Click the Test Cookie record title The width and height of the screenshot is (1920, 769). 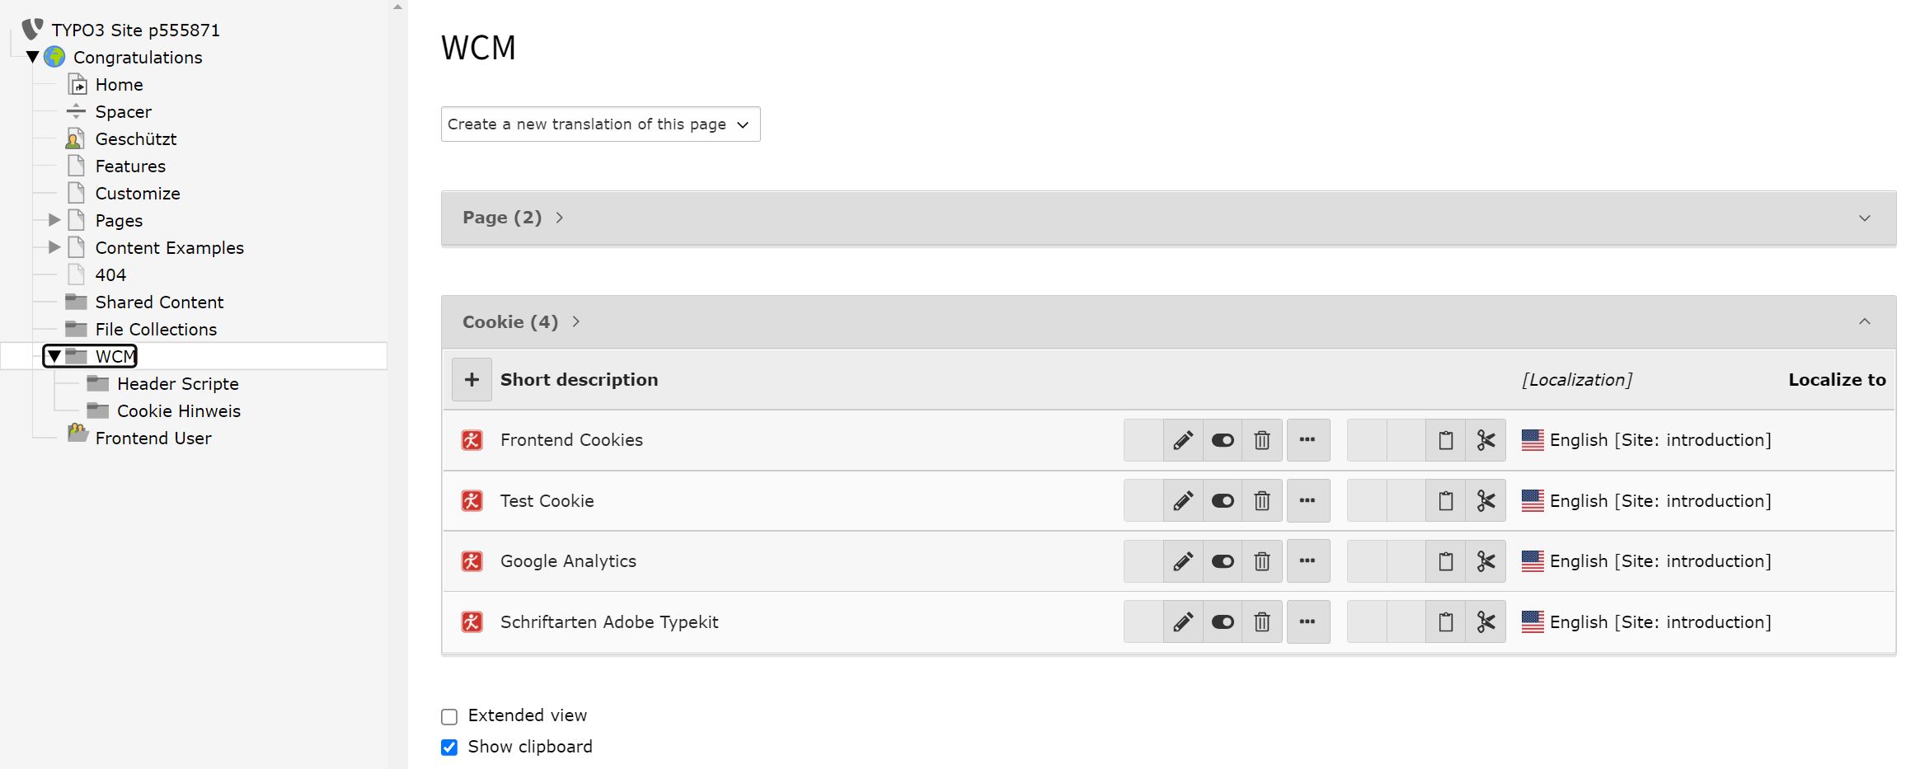547,501
